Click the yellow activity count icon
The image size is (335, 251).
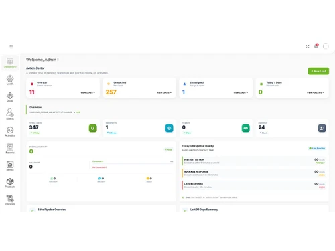click(x=147, y=179)
